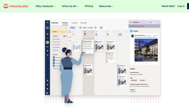Open the expanded post card on day 7
Viewport: 189px width, 111px height.
pos(88,47)
